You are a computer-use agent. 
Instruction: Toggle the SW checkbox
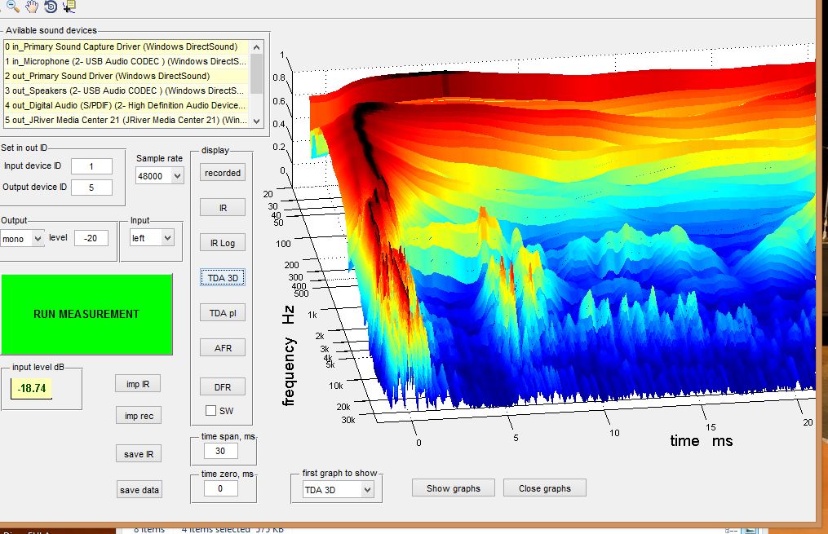click(x=210, y=411)
